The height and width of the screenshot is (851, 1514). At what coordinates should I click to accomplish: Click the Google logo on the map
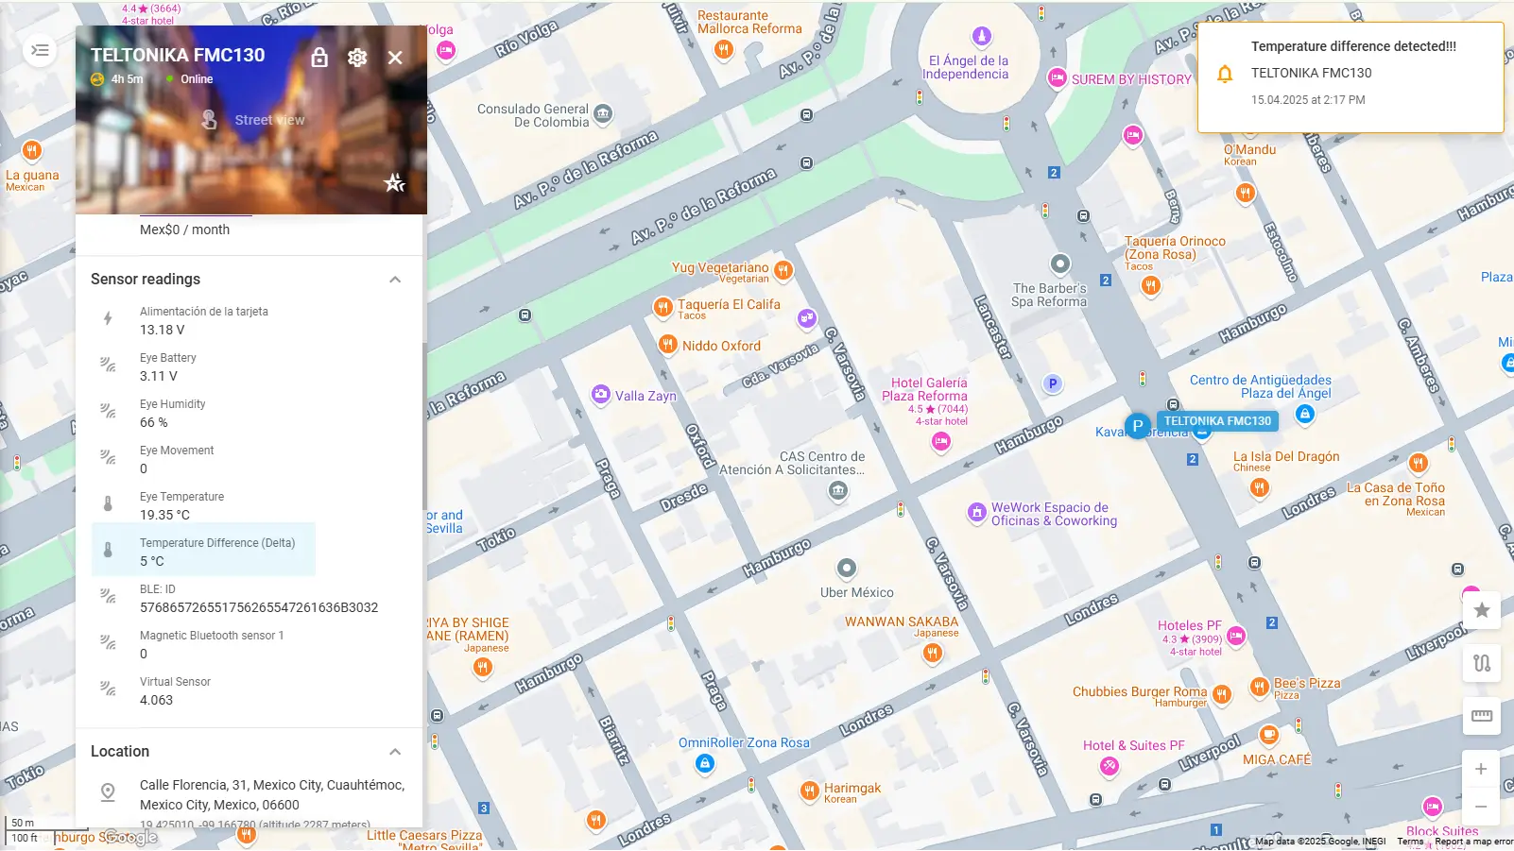[129, 837]
